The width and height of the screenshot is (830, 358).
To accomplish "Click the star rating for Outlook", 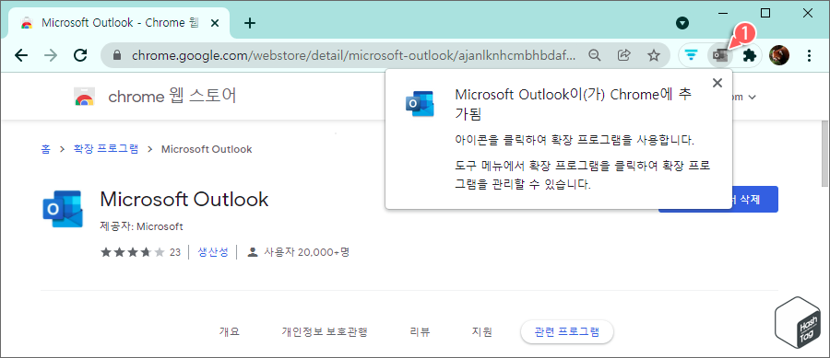I will [133, 252].
